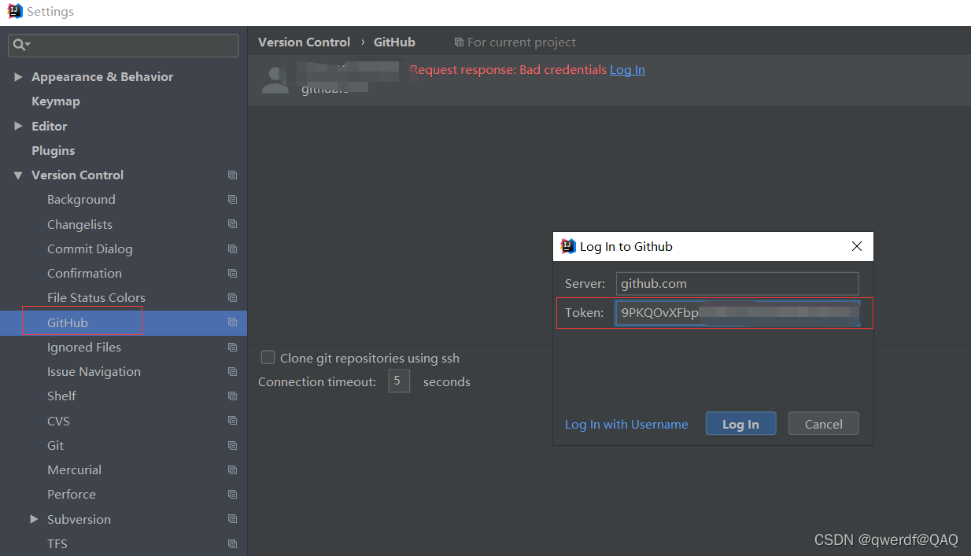Click the project-level icon beside Shelf

click(232, 396)
